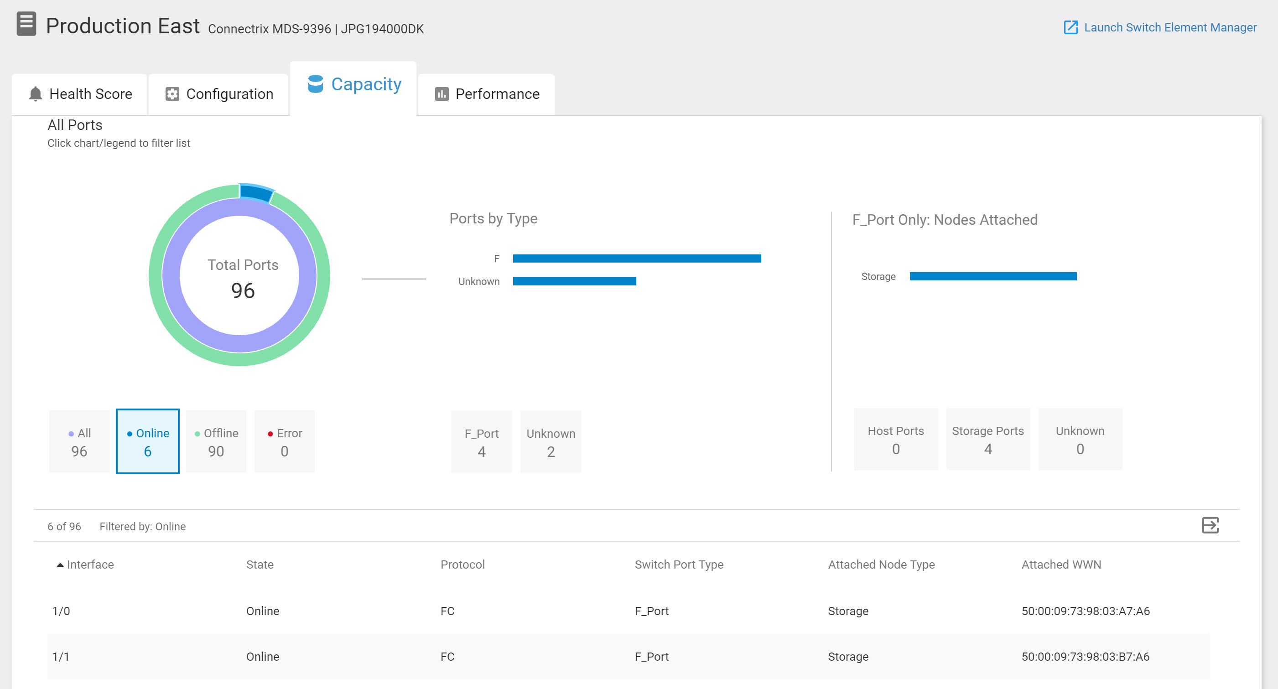Click the Unknown bar in Ports by Type

point(575,281)
